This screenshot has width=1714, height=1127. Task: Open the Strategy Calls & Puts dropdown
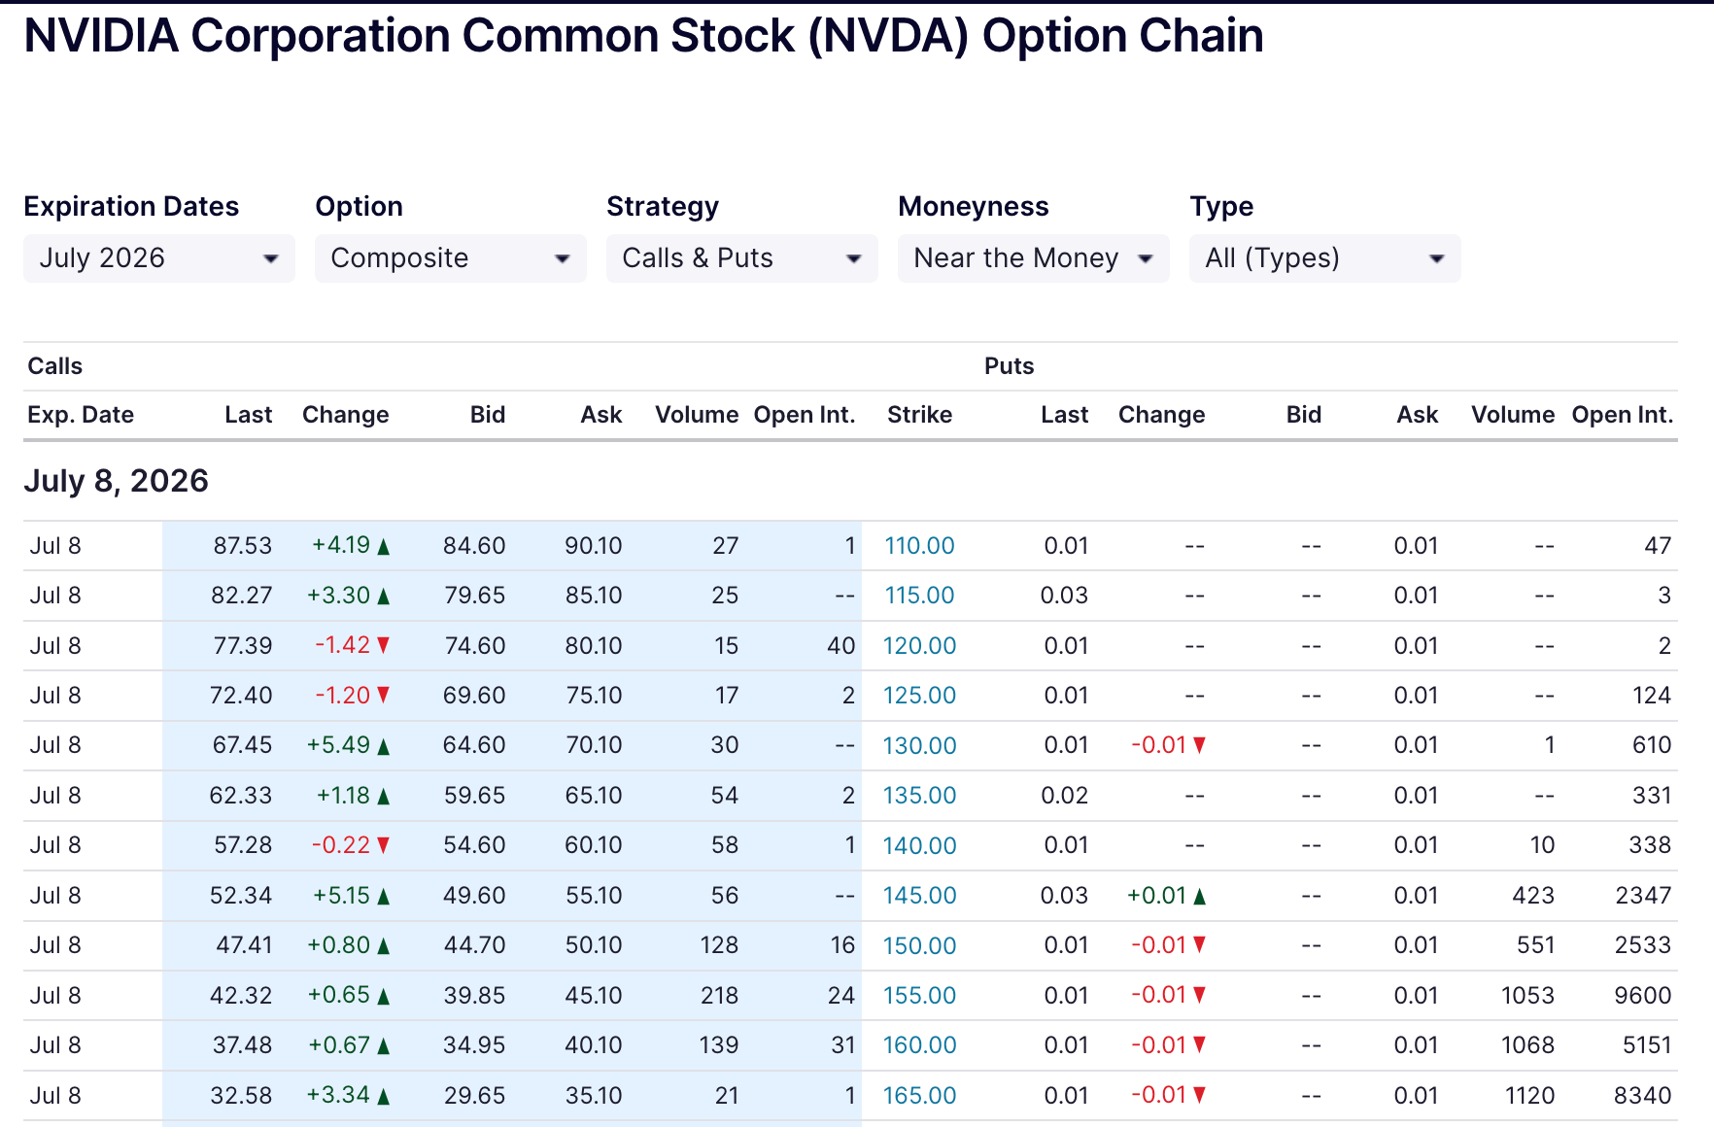pyautogui.click(x=742, y=258)
